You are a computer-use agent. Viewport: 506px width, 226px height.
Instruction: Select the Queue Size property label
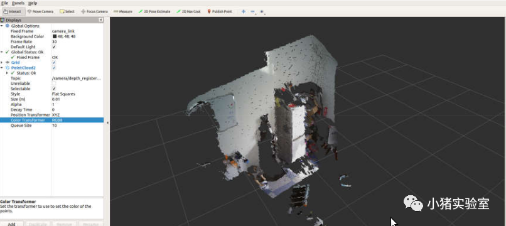click(x=21, y=126)
